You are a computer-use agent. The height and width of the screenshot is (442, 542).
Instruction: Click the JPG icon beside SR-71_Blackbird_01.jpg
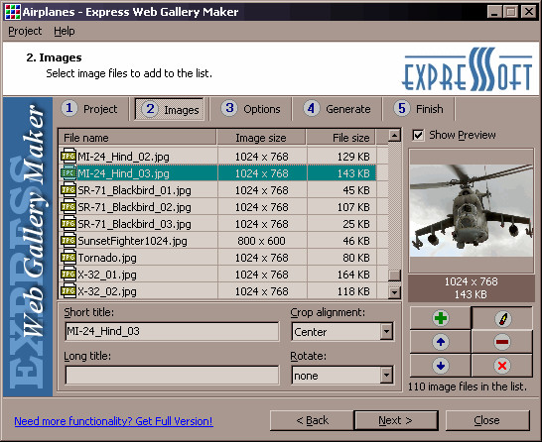click(68, 190)
